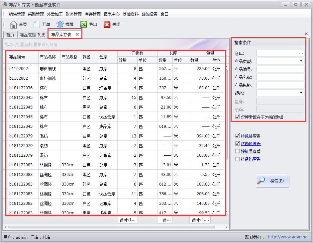Click the application icon in the title bar
The height and width of the screenshot is (243, 313).
pos(5,4)
